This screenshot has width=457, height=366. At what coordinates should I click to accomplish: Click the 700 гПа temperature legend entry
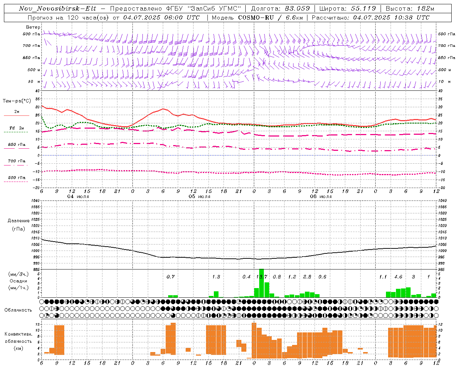pyautogui.click(x=16, y=161)
